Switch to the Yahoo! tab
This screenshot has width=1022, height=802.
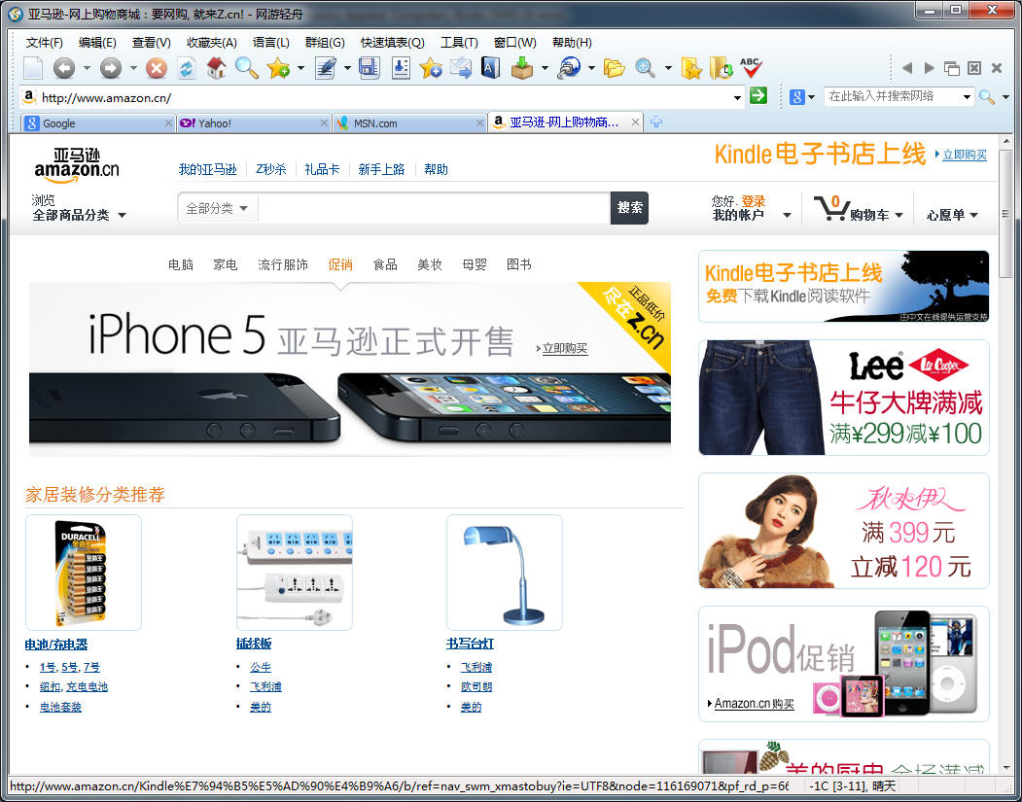click(253, 123)
